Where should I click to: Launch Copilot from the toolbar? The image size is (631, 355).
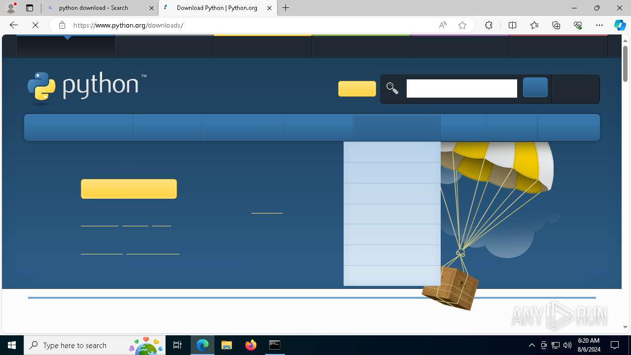620,25
